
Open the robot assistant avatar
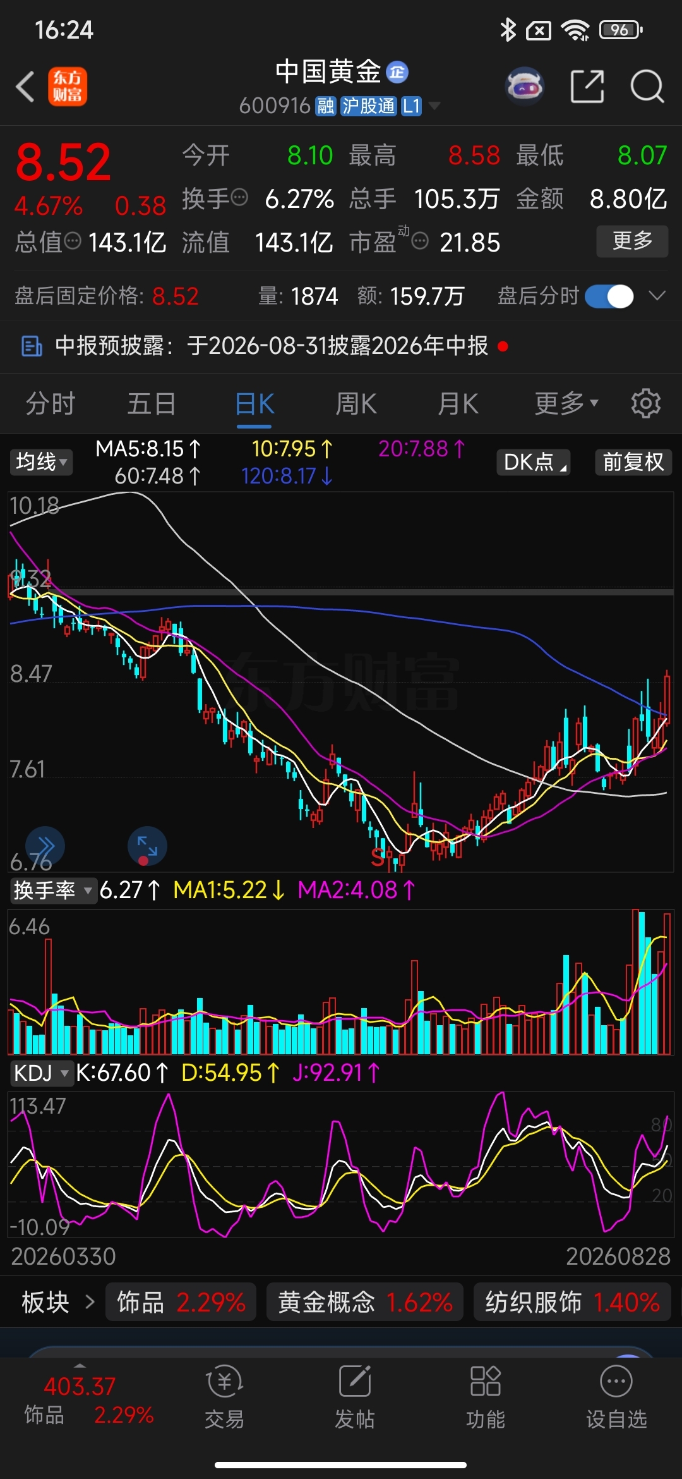[525, 86]
